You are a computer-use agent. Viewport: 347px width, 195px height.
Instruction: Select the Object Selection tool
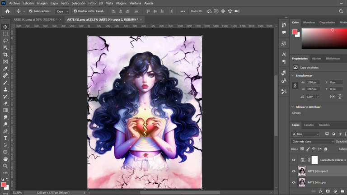[5, 48]
